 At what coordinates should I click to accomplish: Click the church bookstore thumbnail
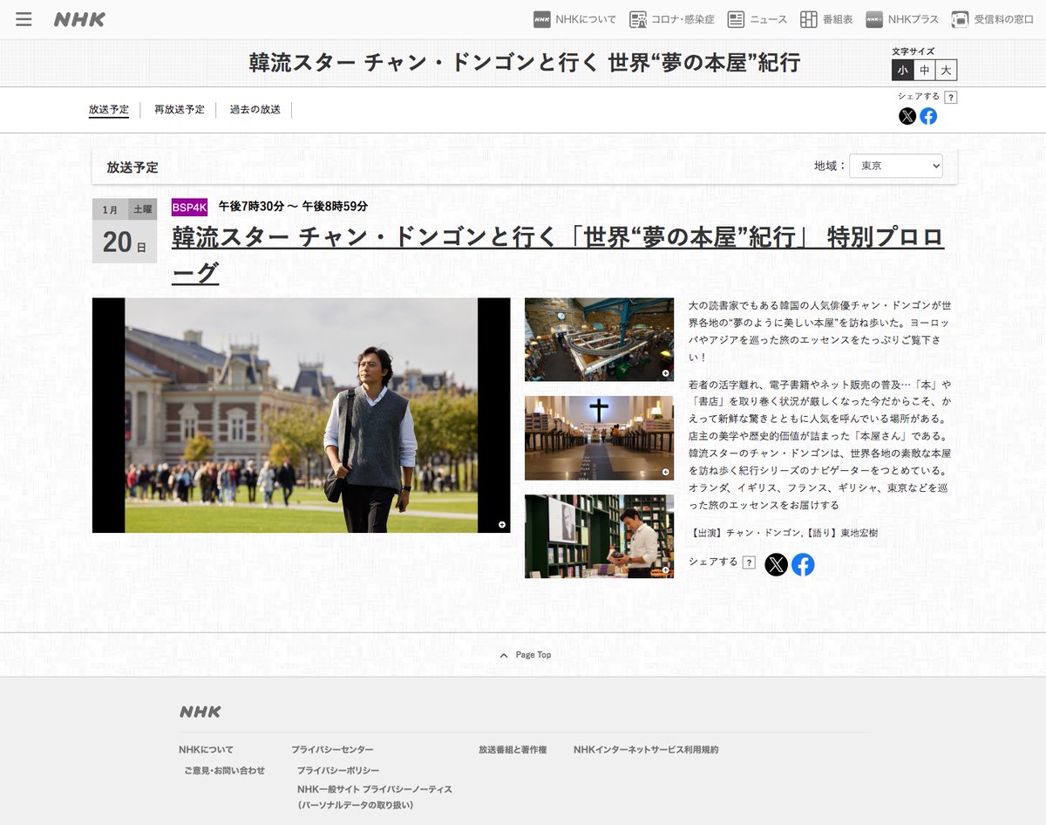coord(598,438)
